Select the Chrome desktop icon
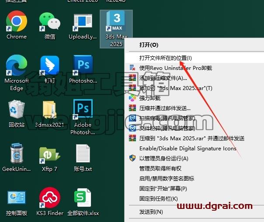Screen dimensions: 264x222 coord(17,25)
